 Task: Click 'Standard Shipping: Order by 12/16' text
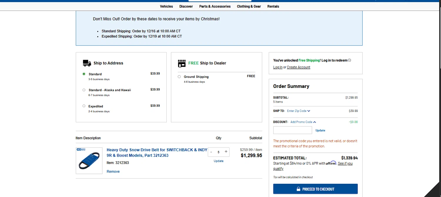(141, 31)
